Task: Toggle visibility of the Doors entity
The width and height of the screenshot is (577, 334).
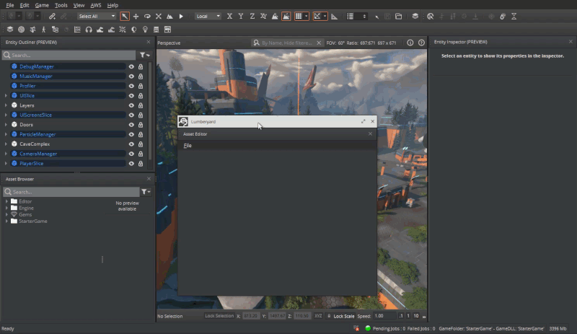Action: click(131, 125)
